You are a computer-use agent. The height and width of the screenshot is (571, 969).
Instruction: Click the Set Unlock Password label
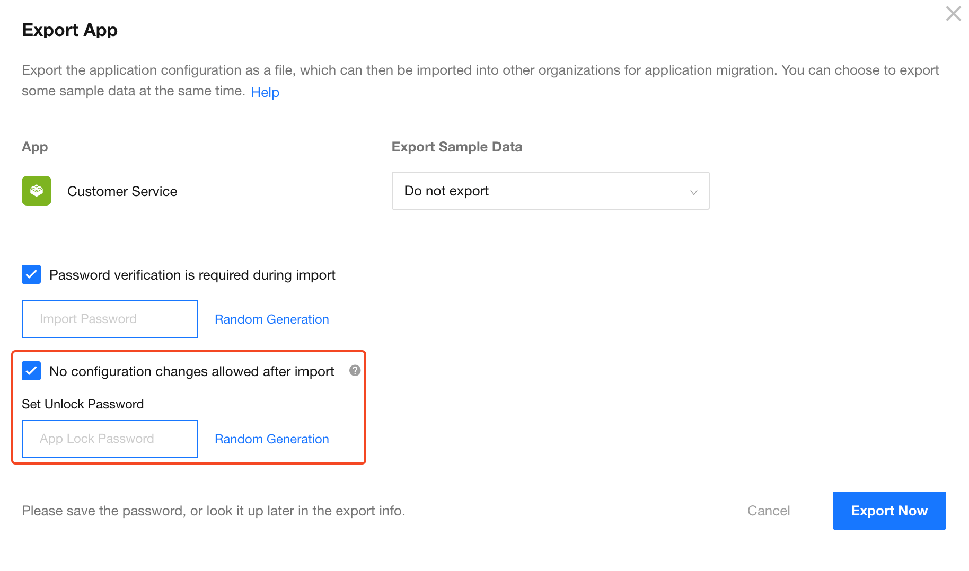83,404
